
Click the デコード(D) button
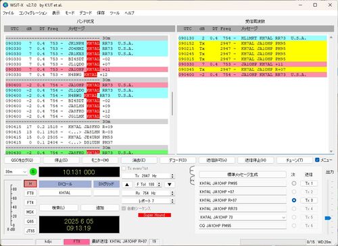pyautogui.click(x=178, y=160)
